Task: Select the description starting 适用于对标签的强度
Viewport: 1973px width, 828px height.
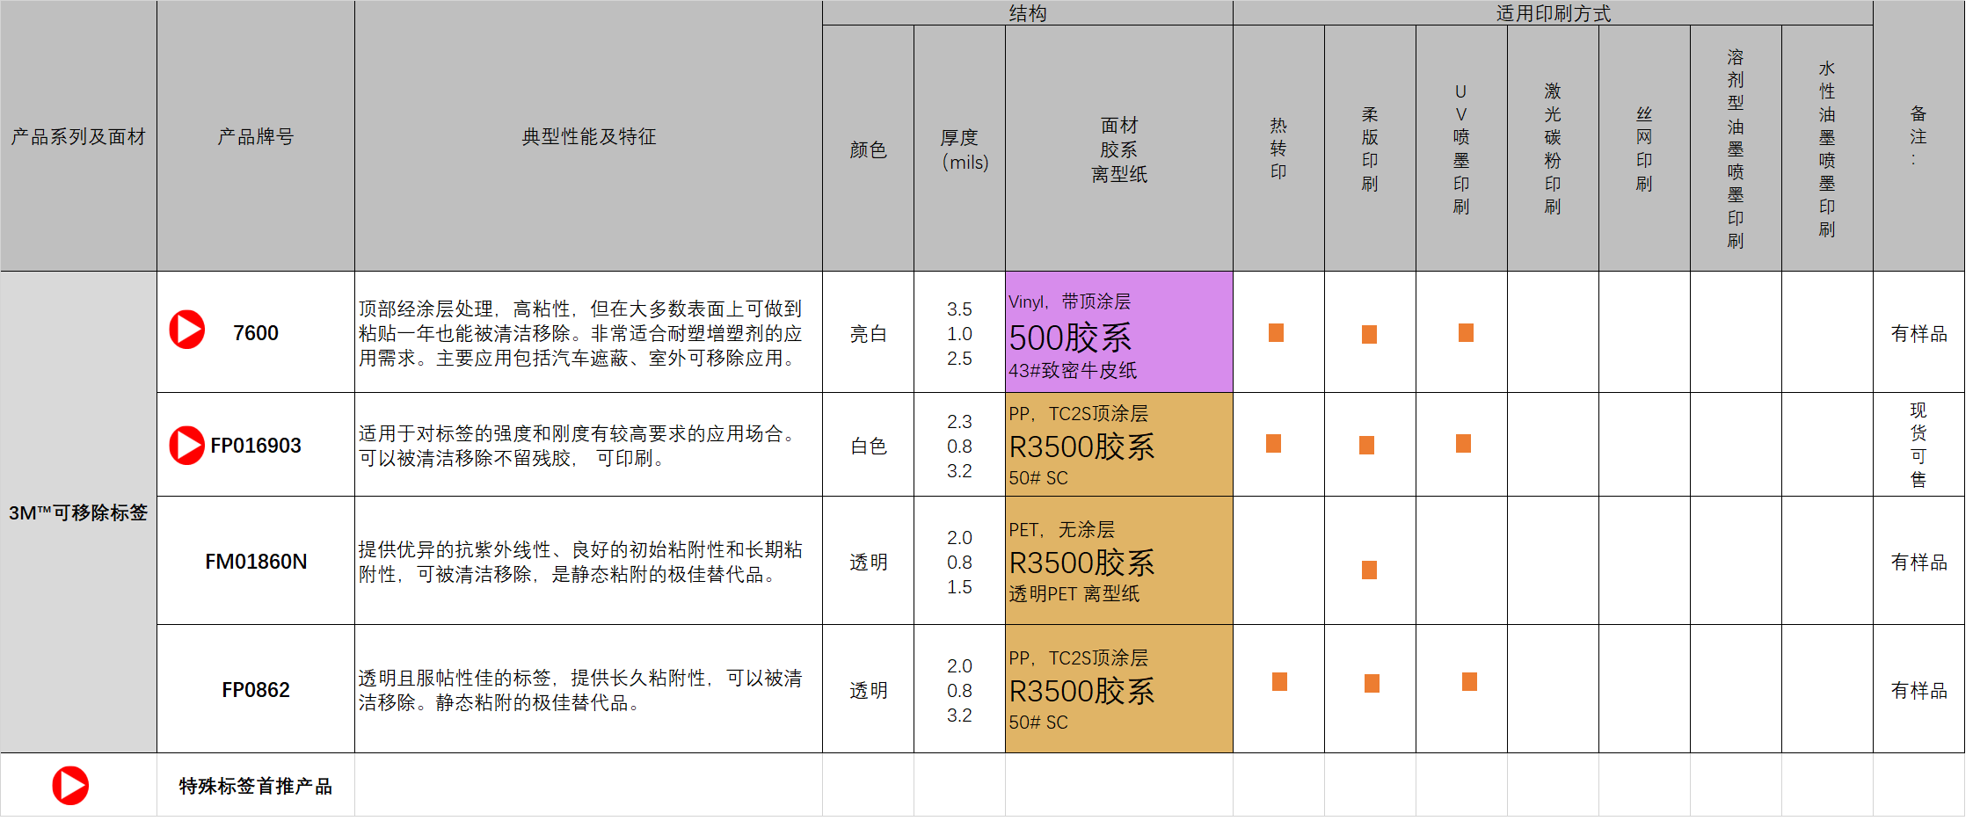Action: pos(588,445)
